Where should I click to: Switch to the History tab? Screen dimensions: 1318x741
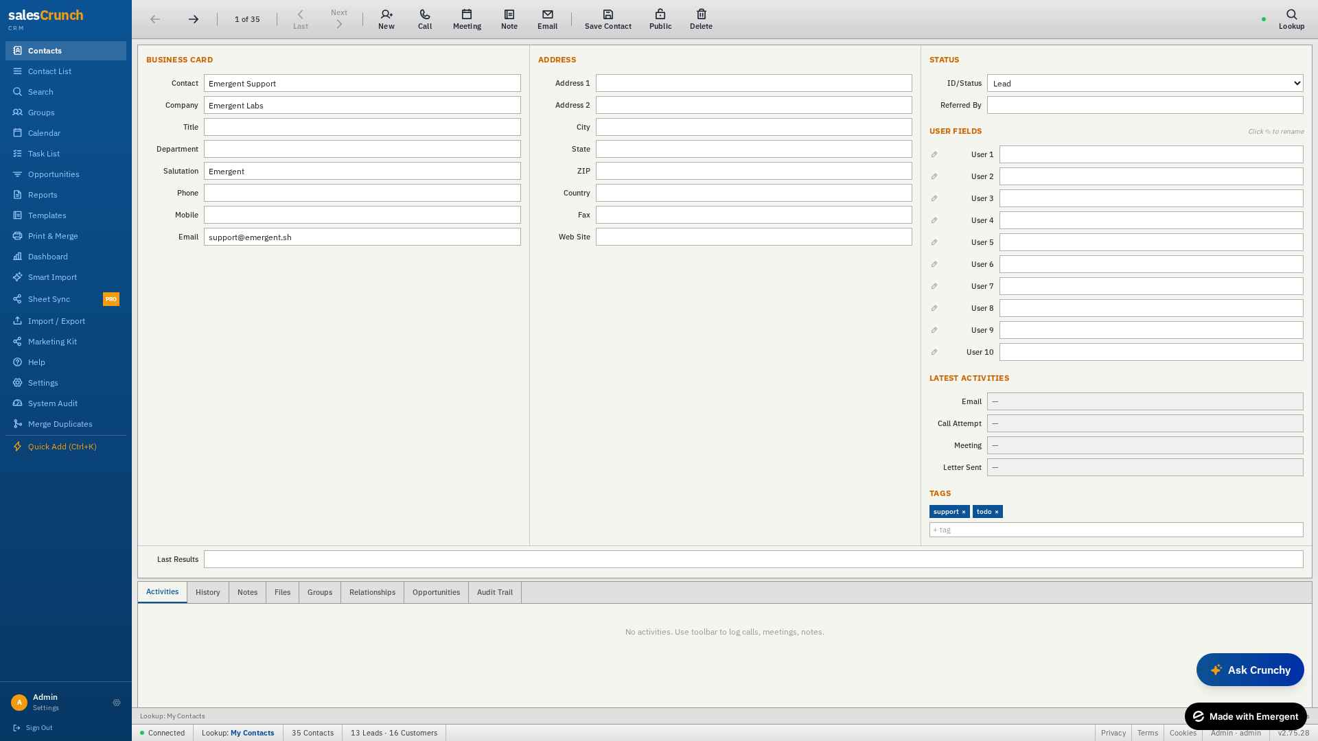pyautogui.click(x=208, y=592)
